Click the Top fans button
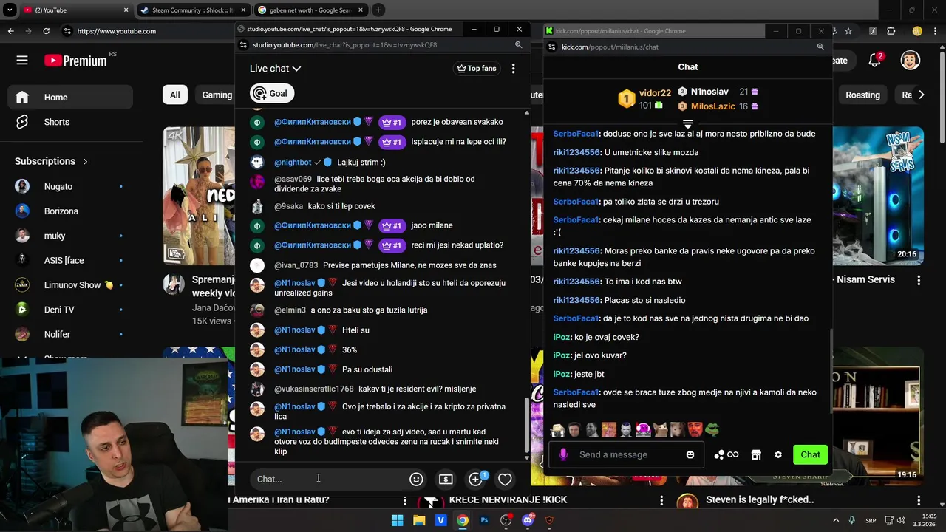Screen dimensions: 946x532 477,68
